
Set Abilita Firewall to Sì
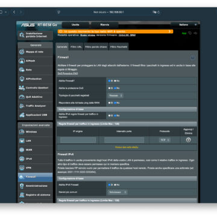110,81
